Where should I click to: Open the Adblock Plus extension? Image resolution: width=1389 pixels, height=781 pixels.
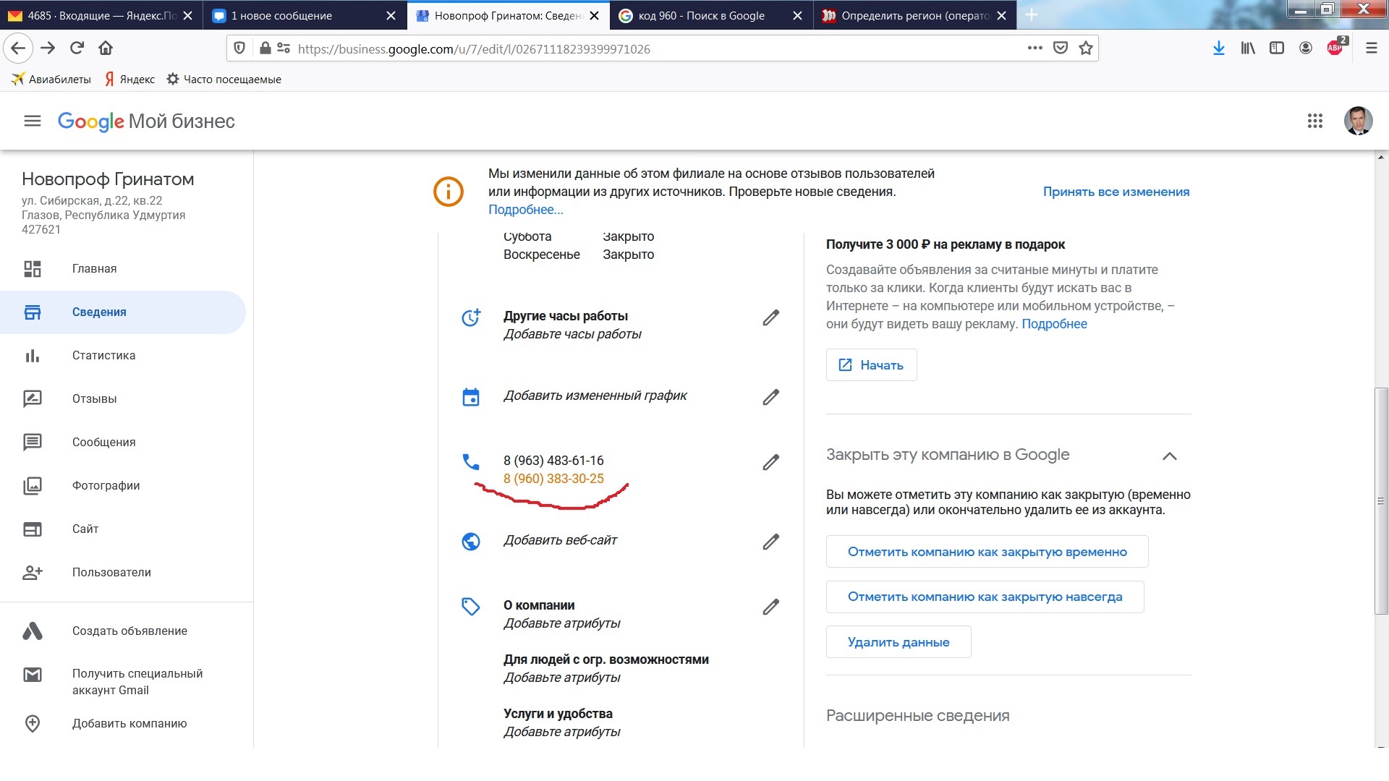[x=1336, y=47]
